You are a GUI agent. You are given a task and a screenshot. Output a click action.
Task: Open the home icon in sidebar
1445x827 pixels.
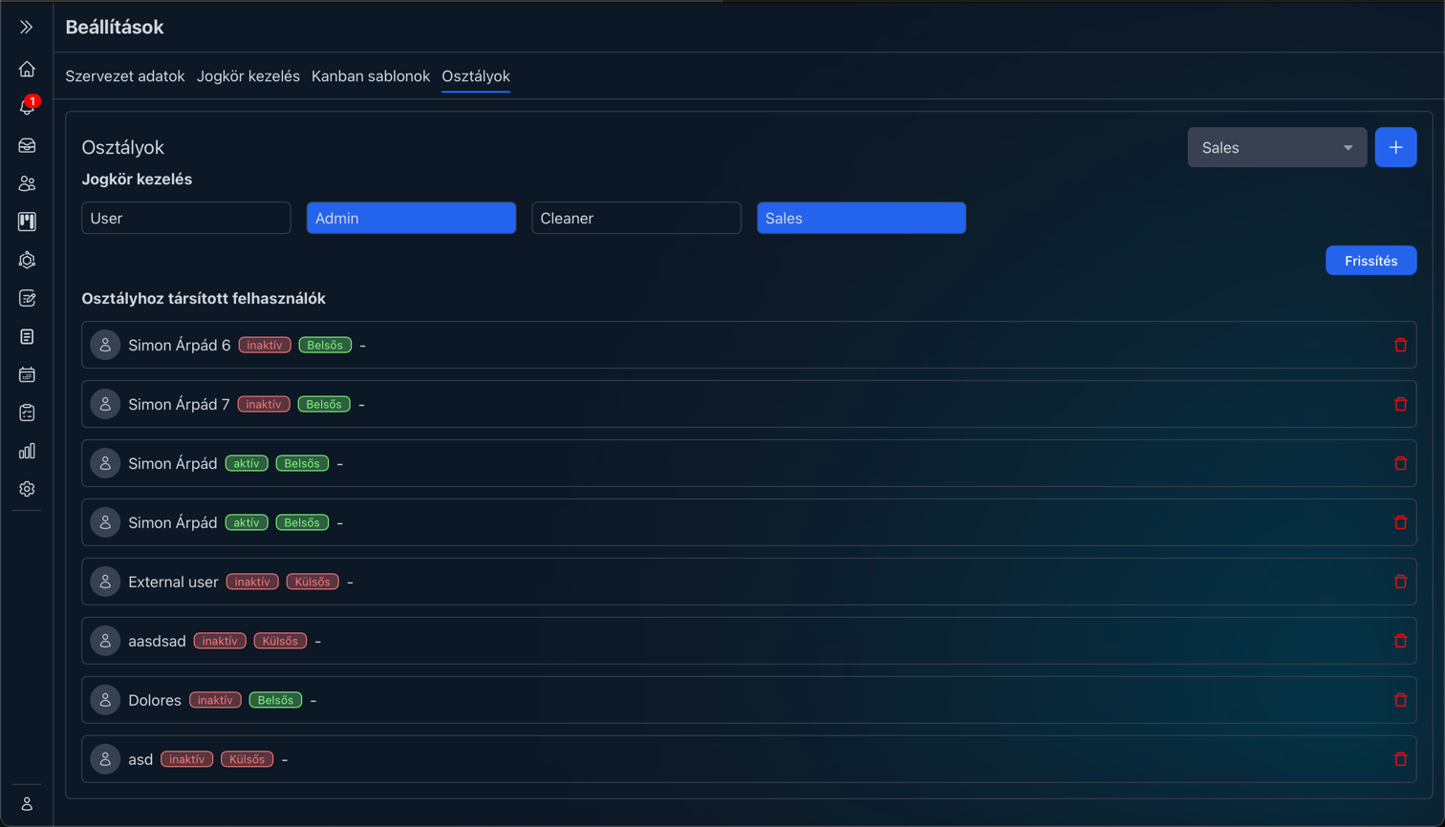(27, 69)
